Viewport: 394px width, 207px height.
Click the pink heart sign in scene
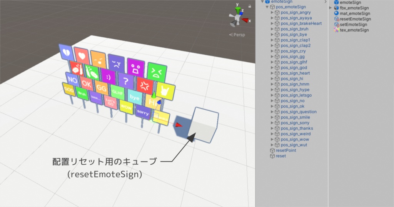tap(82, 56)
